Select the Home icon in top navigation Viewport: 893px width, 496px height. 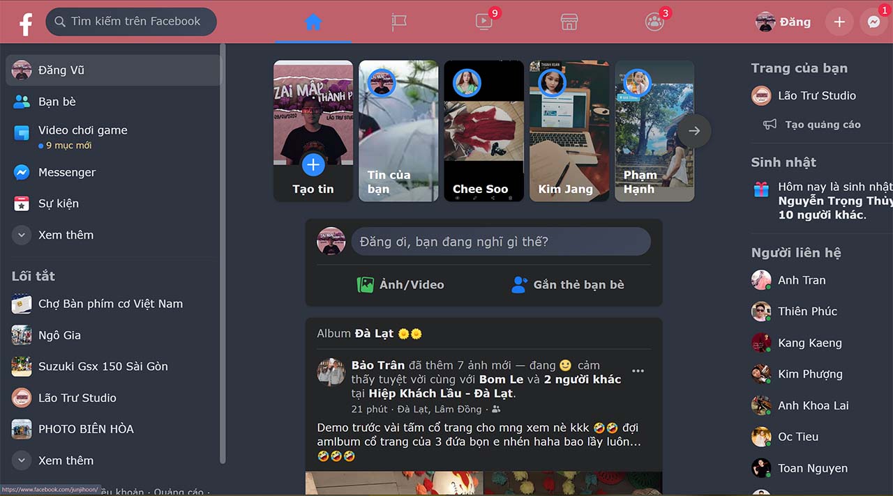[x=313, y=22]
